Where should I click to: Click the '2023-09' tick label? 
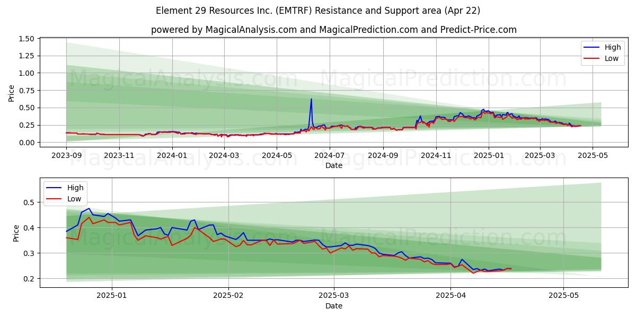(66, 156)
